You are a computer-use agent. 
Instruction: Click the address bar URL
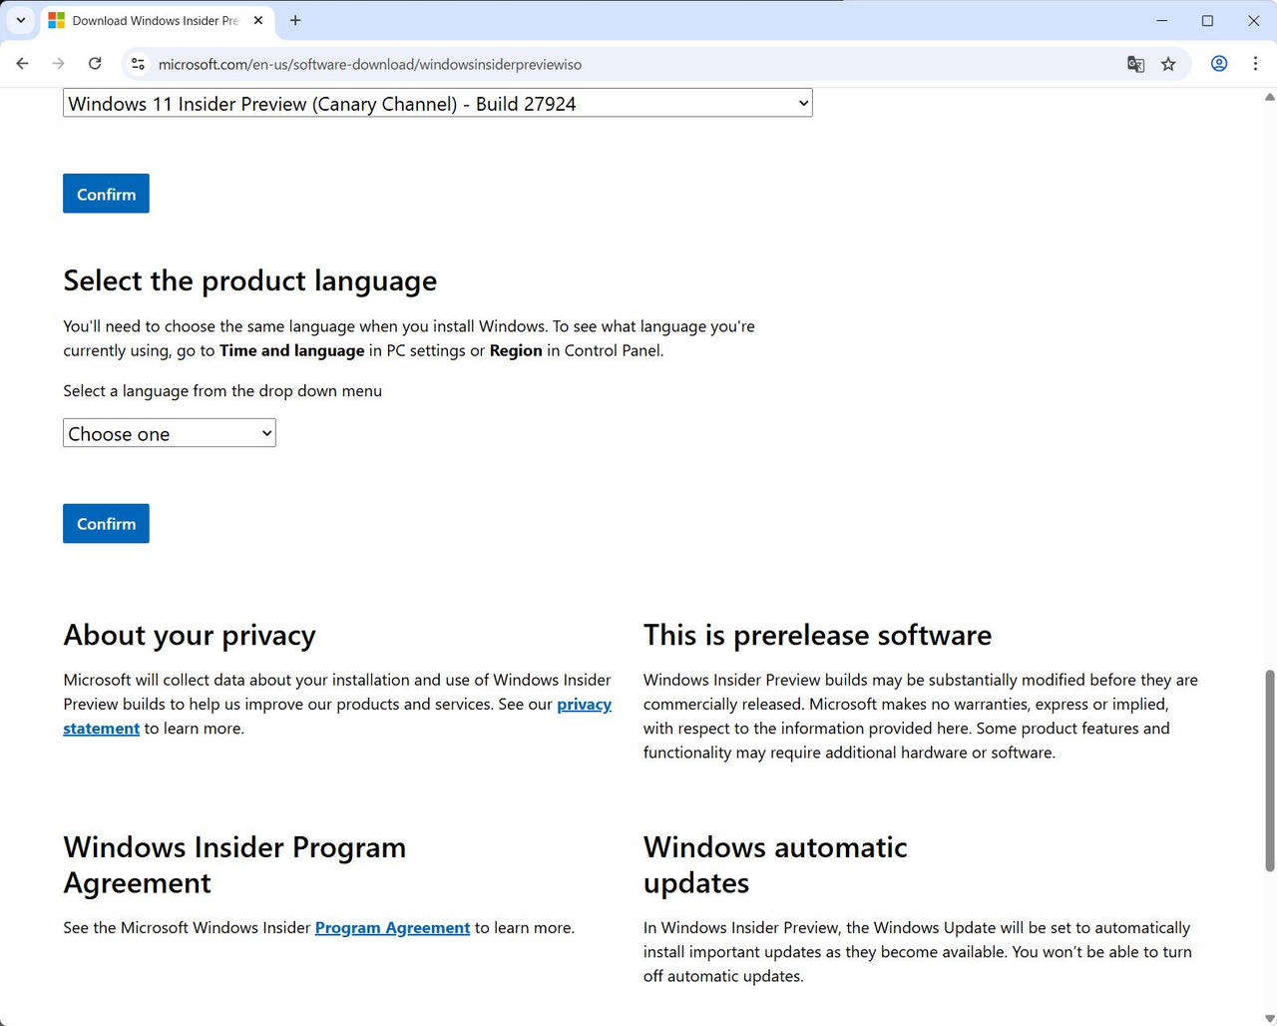click(x=370, y=64)
